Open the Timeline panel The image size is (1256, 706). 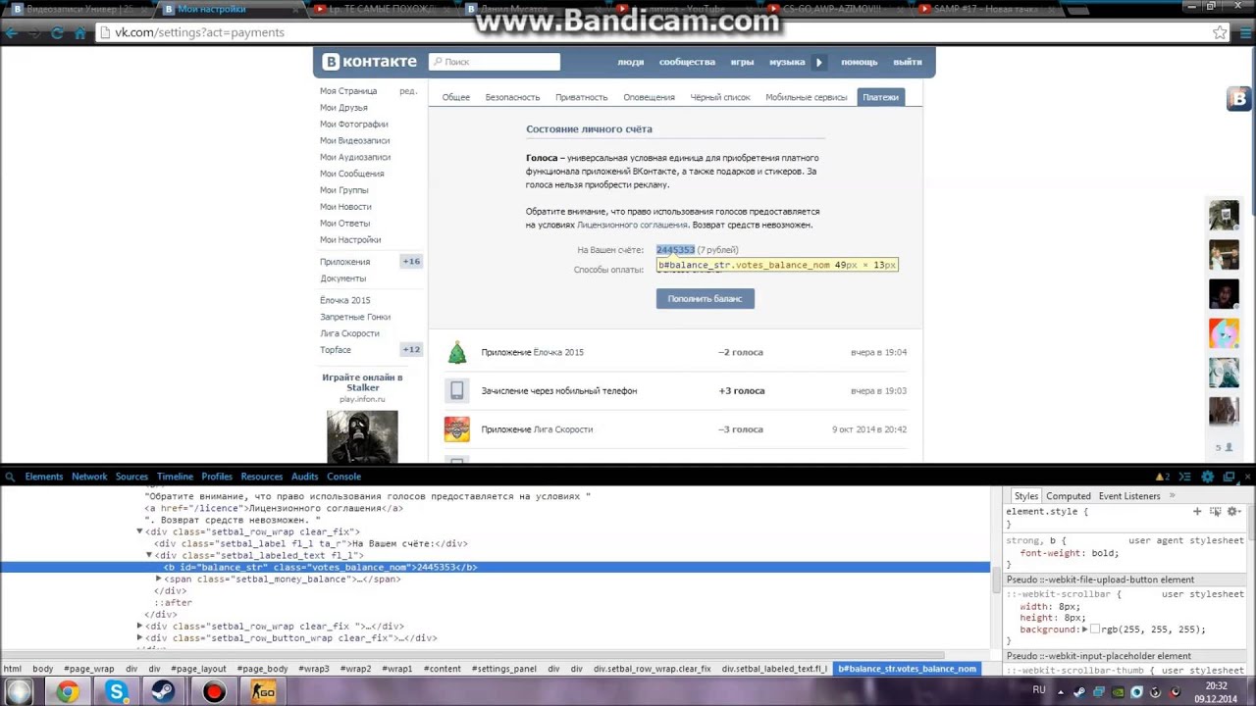(175, 477)
